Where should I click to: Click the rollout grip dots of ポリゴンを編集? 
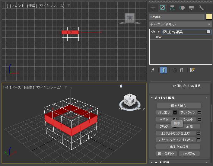point(206,98)
